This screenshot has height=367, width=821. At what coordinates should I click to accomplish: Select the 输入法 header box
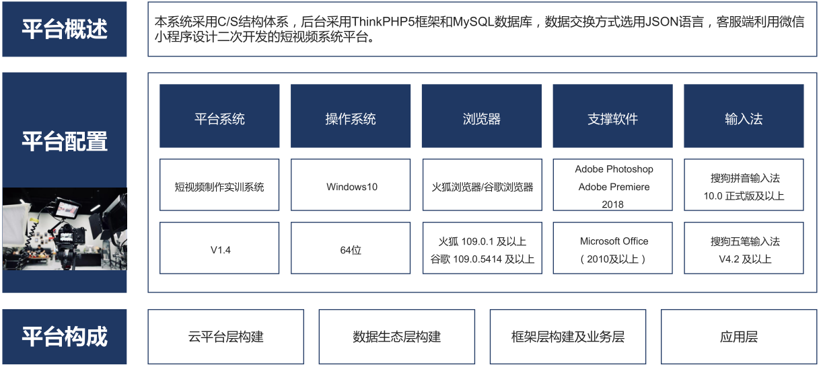tap(744, 116)
